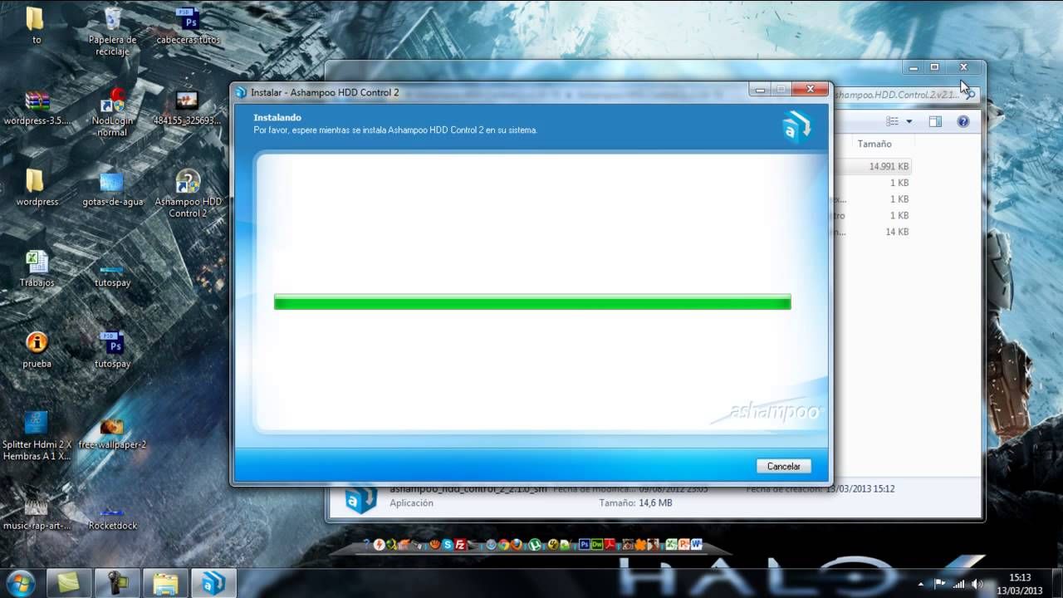Open the volume speaker tray icon
Image resolution: width=1063 pixels, height=598 pixels.
click(977, 584)
